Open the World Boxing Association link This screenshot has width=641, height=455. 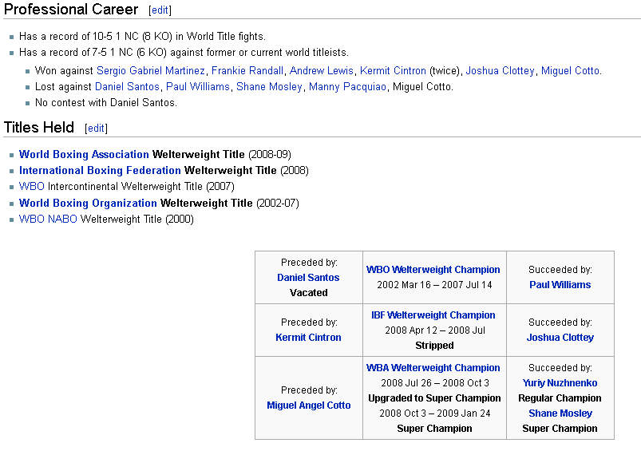[x=84, y=155]
